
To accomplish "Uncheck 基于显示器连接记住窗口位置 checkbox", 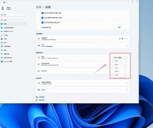I will (x=42, y=13).
